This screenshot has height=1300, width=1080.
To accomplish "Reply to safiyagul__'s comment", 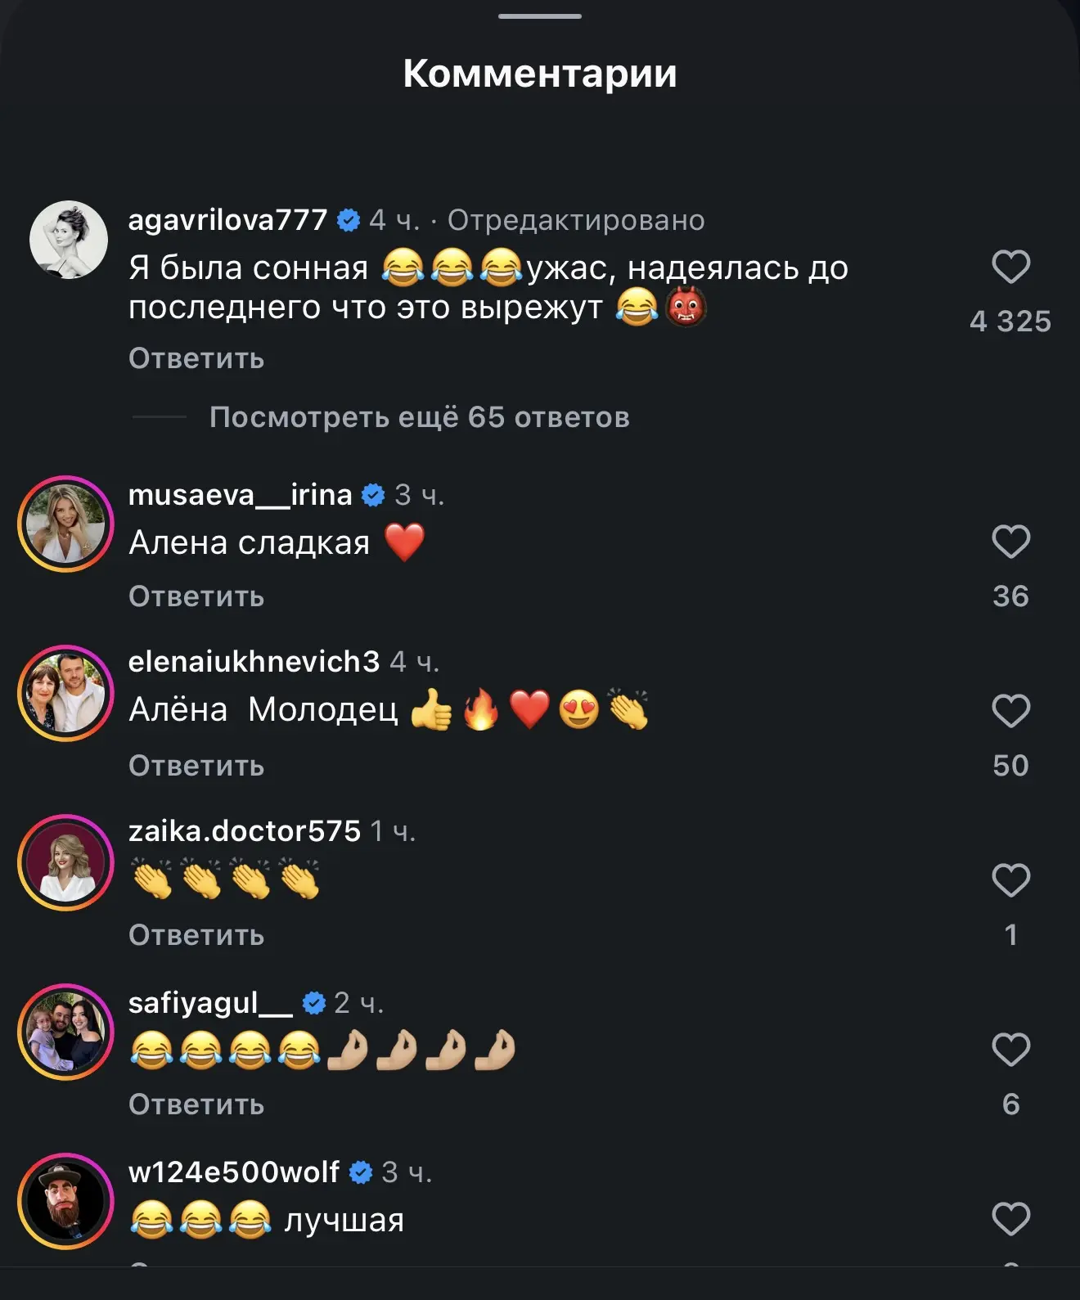I will (x=196, y=1104).
